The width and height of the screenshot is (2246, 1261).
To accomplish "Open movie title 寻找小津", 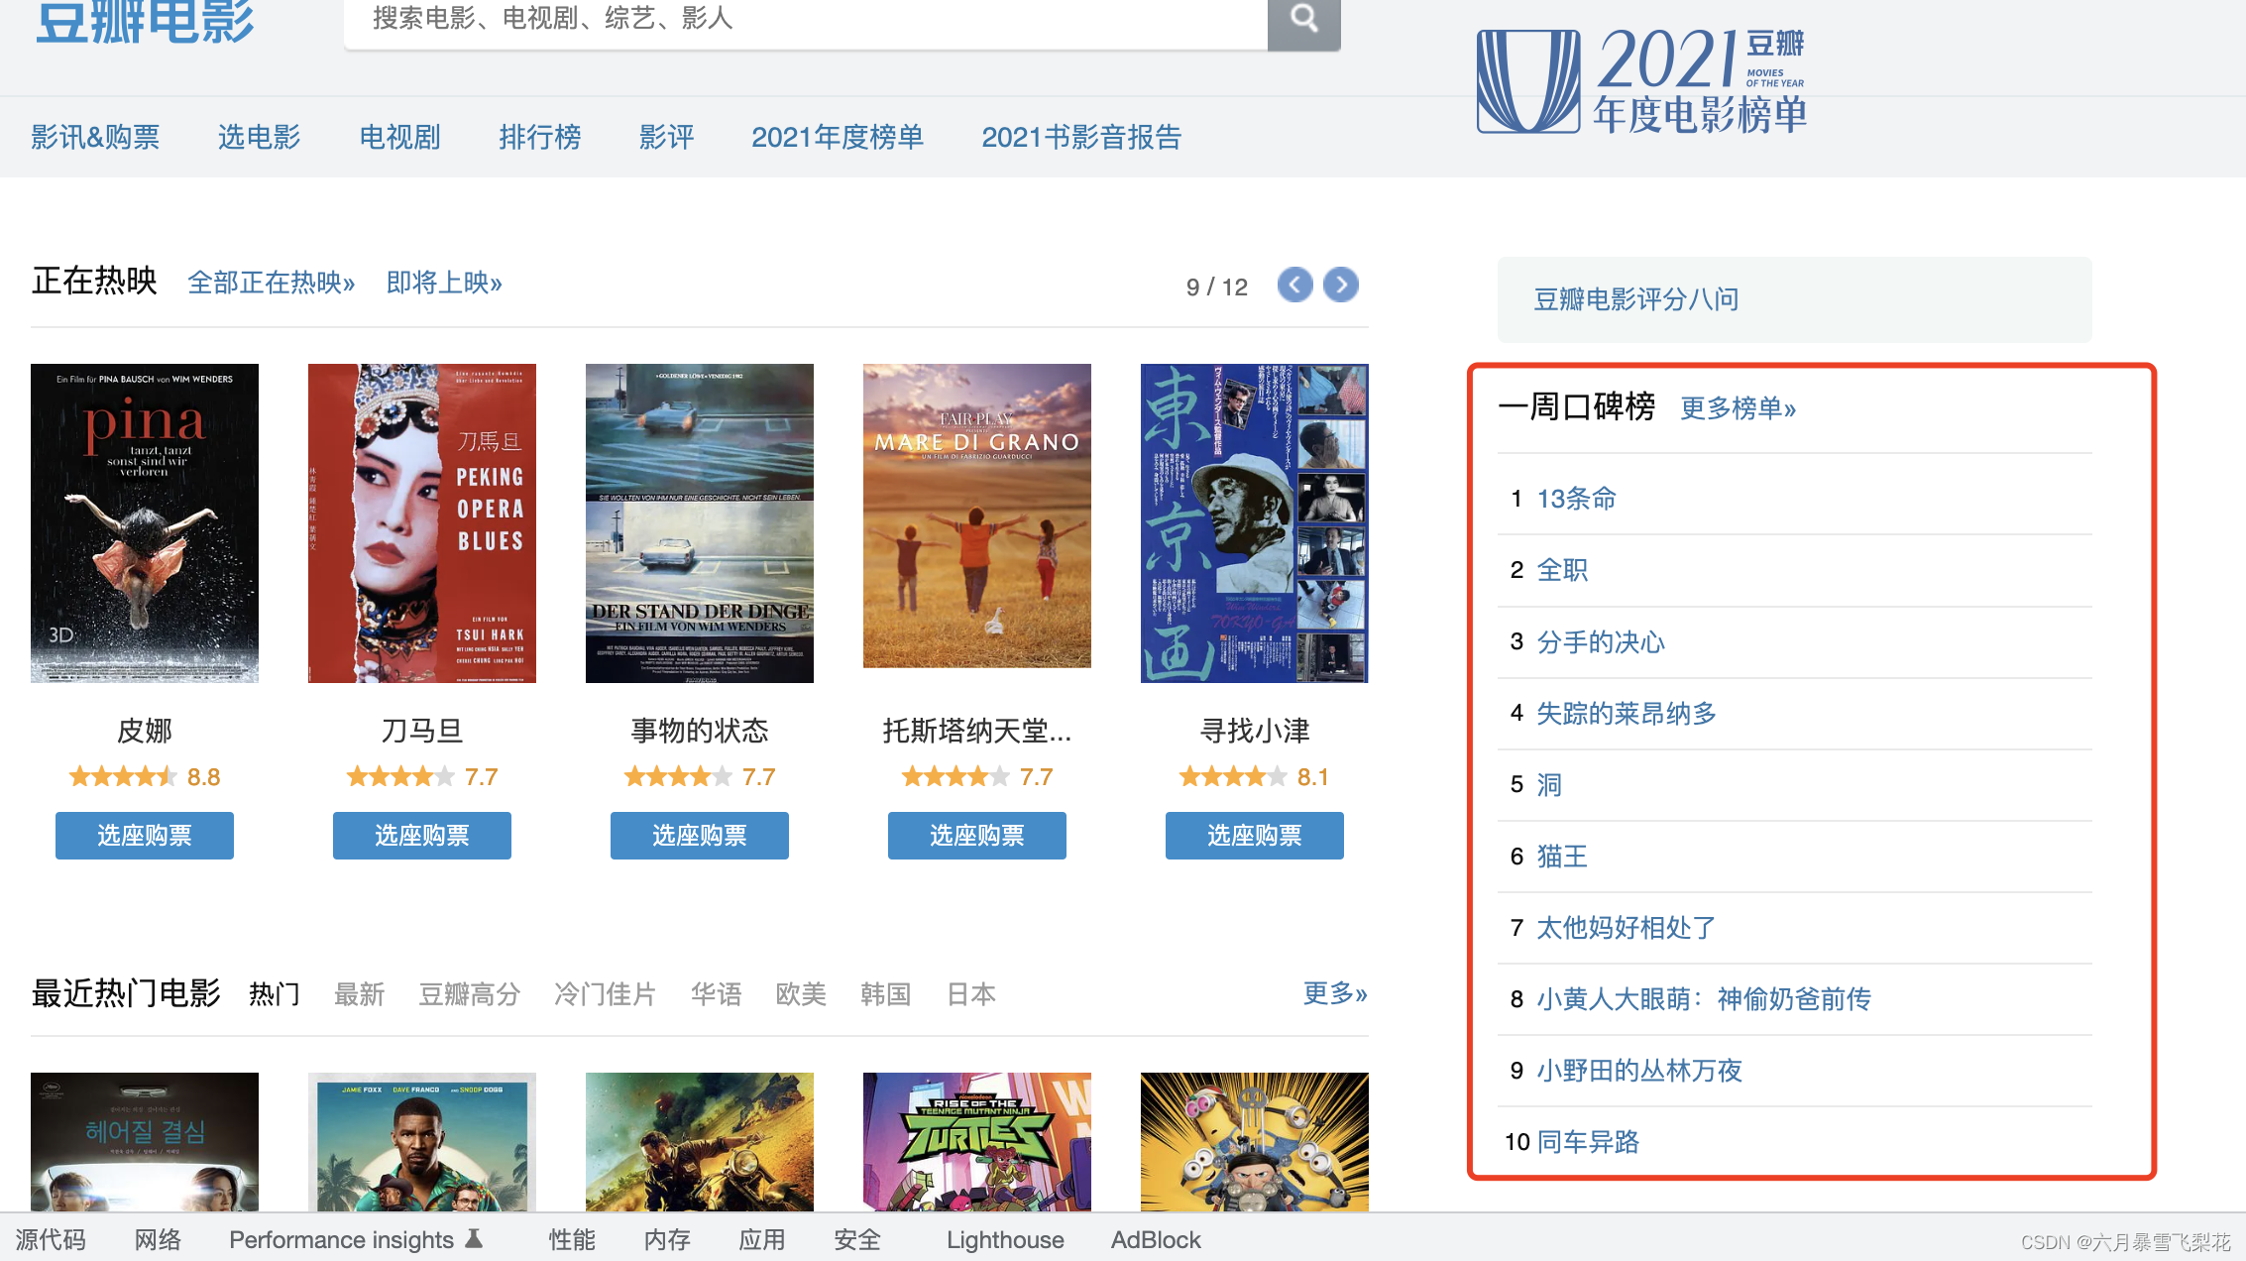I will [x=1255, y=732].
